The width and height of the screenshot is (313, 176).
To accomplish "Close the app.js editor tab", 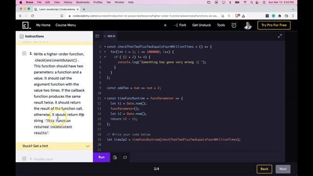I will (x=105, y=36).
